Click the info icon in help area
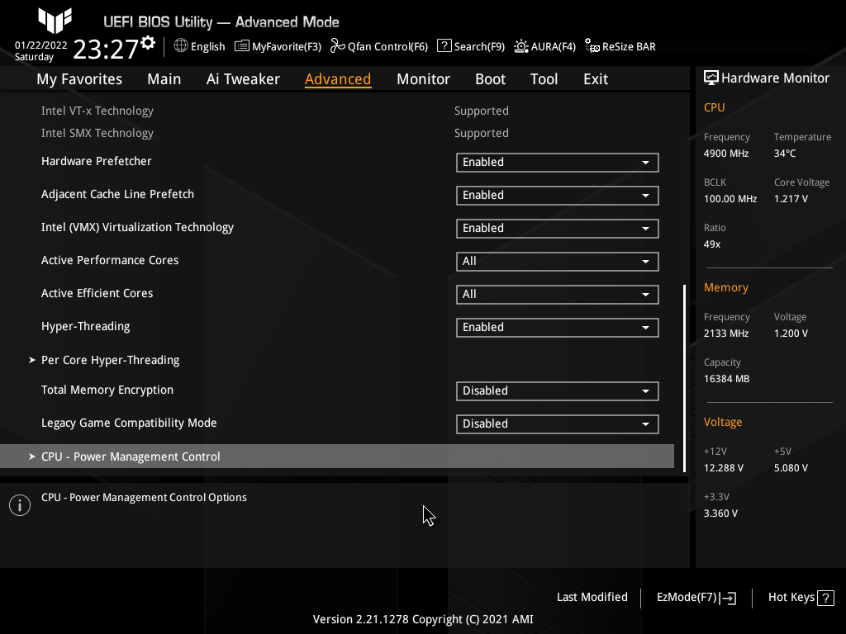This screenshot has width=846, height=634. [20, 505]
